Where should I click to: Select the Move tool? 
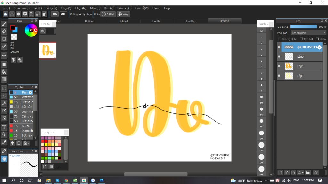click(4, 55)
